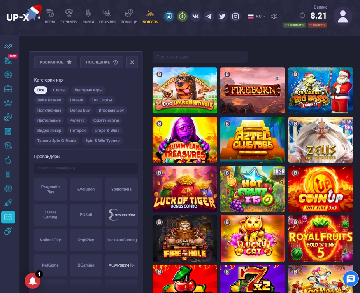Click the Вывести withdraw button
The height and width of the screenshot is (293, 360).
coord(317,25)
